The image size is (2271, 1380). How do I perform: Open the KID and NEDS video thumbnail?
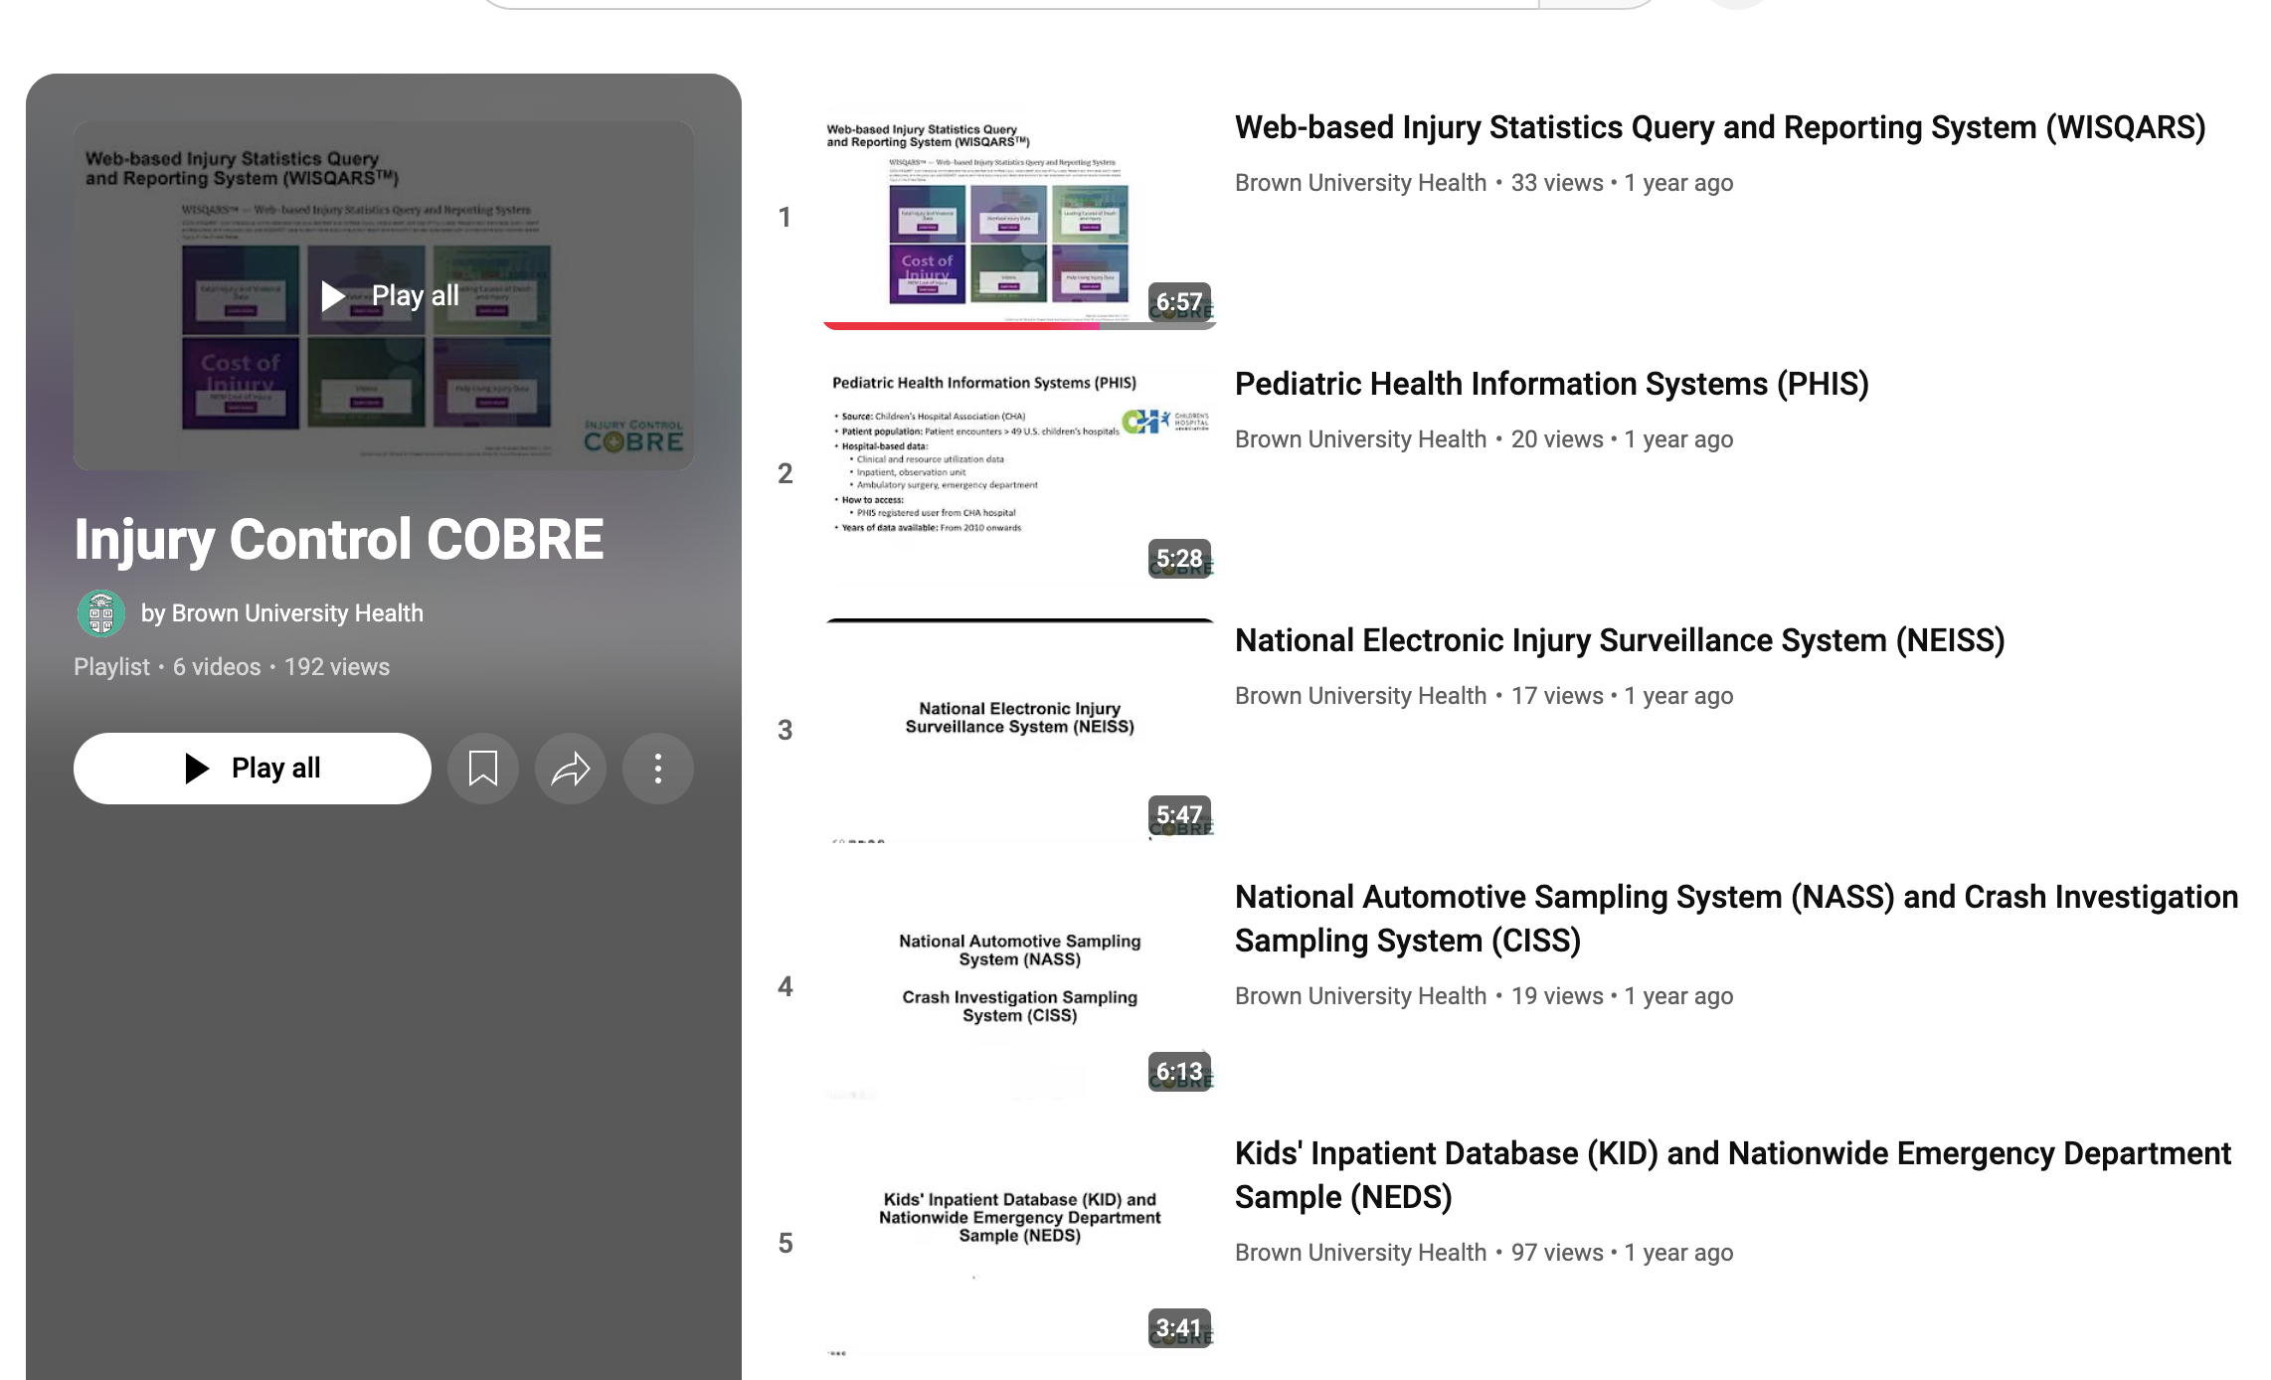1020,1245
